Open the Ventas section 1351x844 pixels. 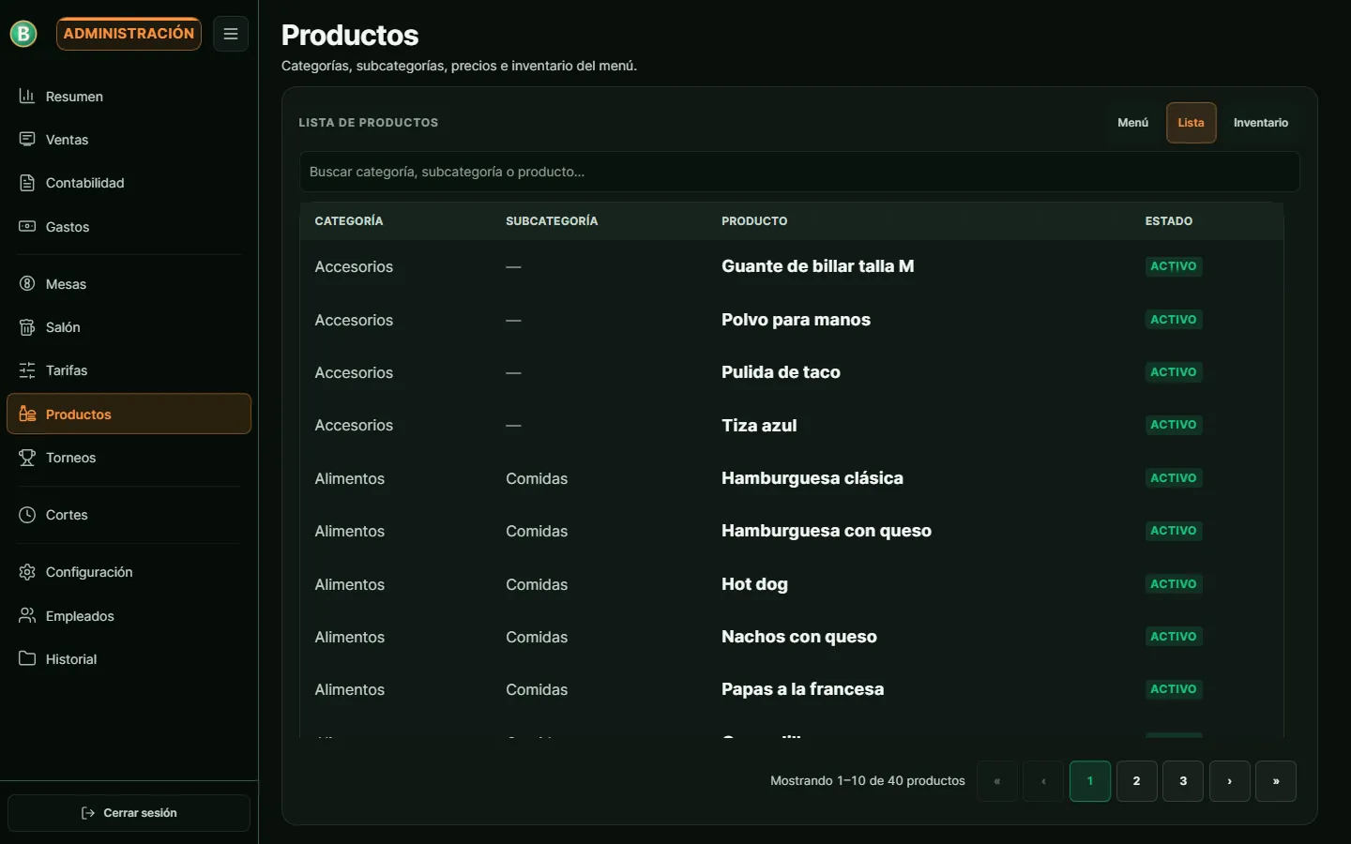[129, 140]
